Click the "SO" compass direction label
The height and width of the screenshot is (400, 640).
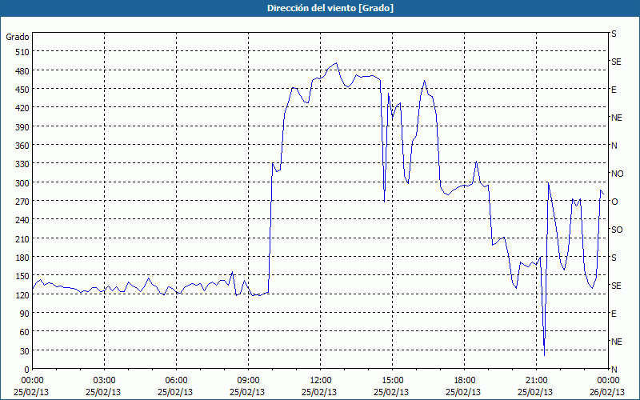(x=617, y=230)
